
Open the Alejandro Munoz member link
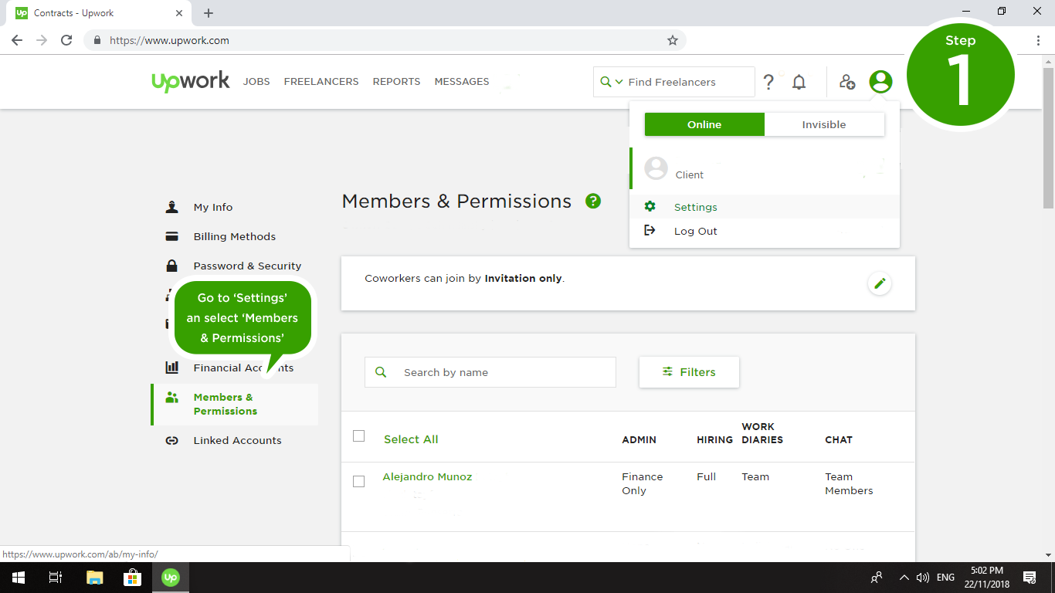point(427,476)
